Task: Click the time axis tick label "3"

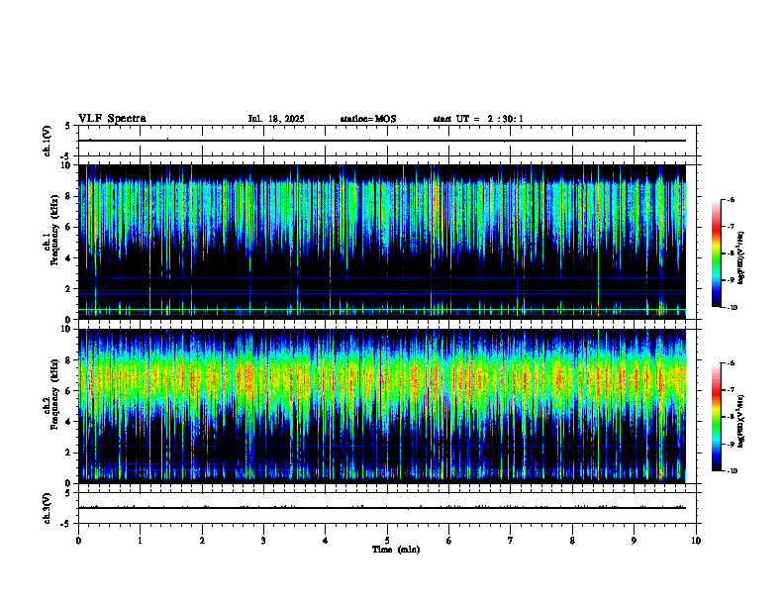Action: [x=263, y=541]
